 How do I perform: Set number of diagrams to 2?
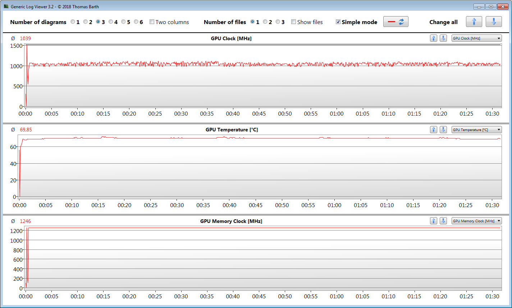click(86, 22)
